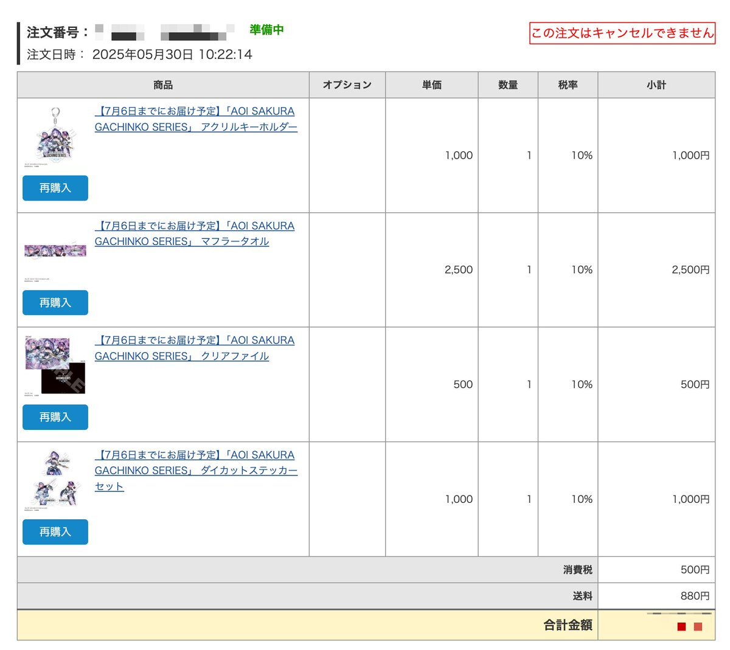Open the クリアファイル product link

194,348
